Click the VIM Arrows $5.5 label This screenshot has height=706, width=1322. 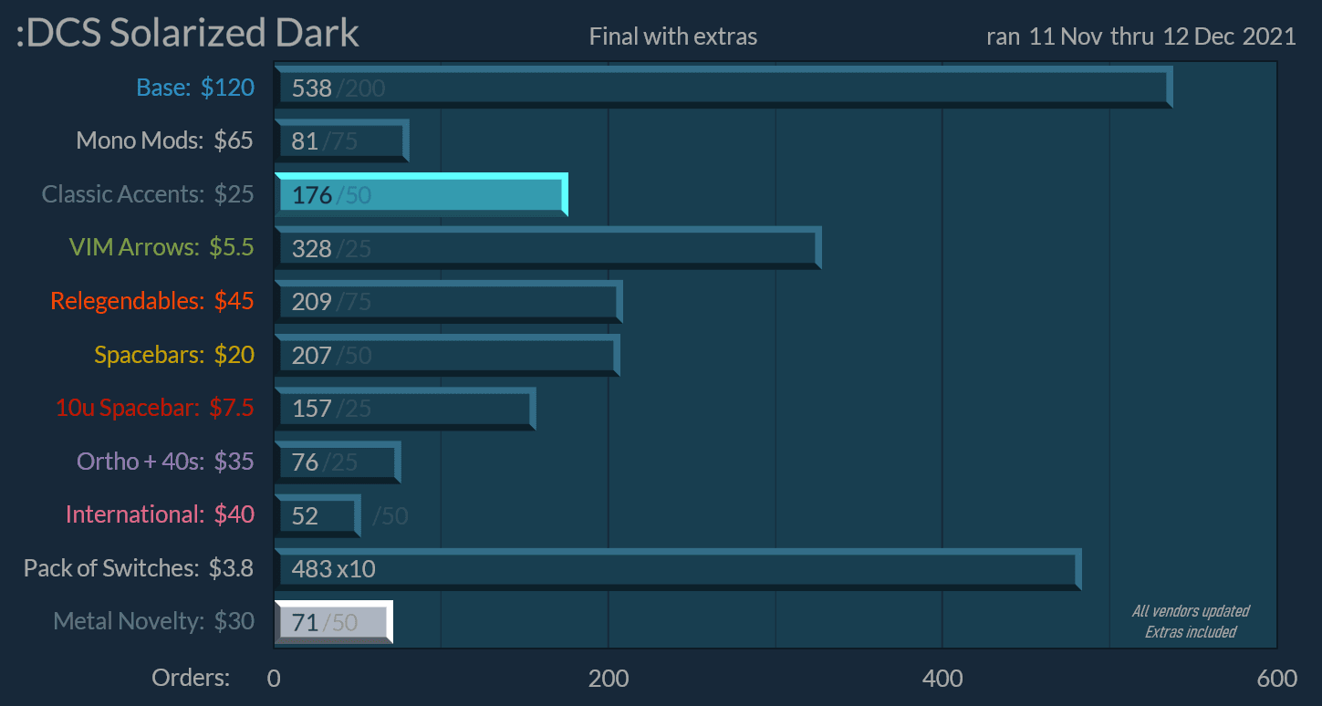[161, 247]
